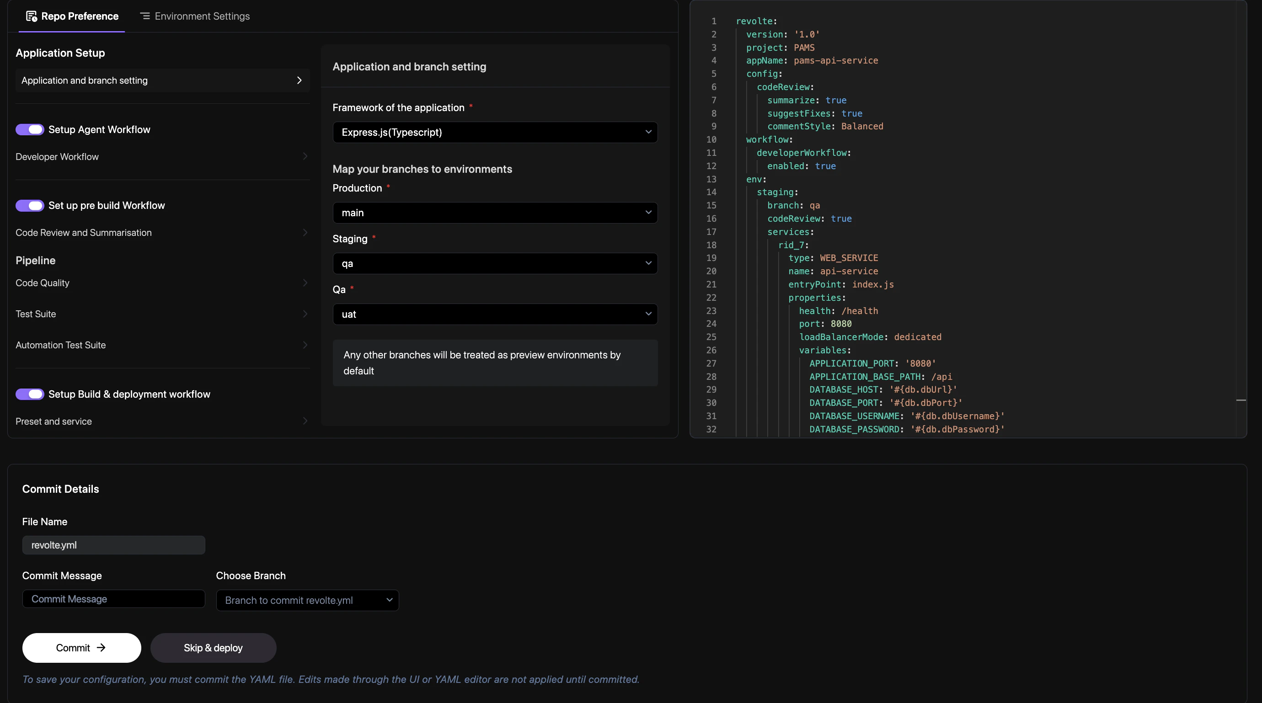Click the 'Pipeline' section heading
Viewport: 1262px width, 703px height.
(x=35, y=261)
